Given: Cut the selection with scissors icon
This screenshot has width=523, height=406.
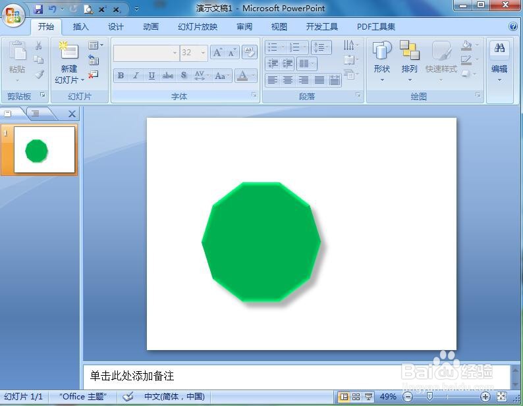Looking at the screenshot, I should pyautogui.click(x=39, y=45).
